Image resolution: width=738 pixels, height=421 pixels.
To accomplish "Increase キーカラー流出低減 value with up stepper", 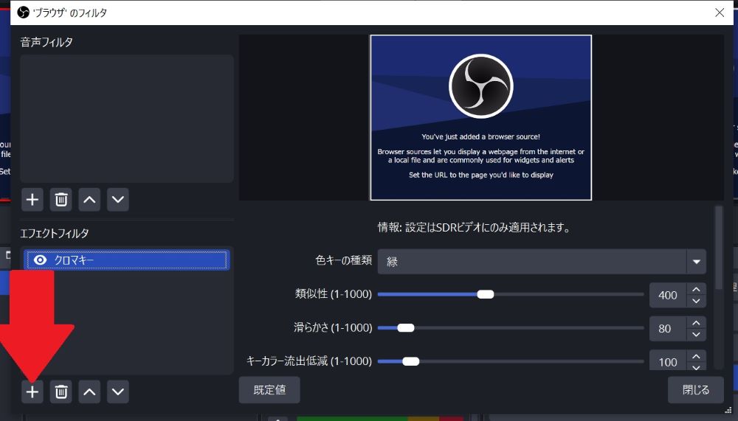I will [x=696, y=355].
